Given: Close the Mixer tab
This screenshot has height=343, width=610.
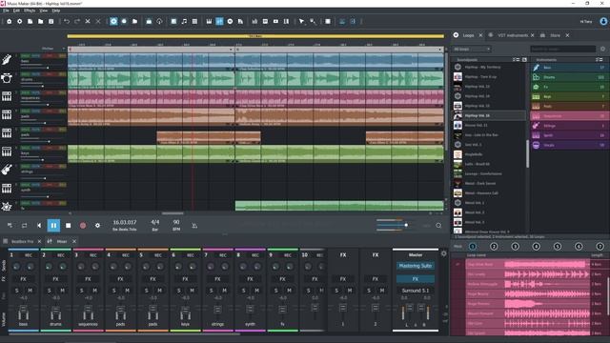Looking at the screenshot, I should [74, 241].
